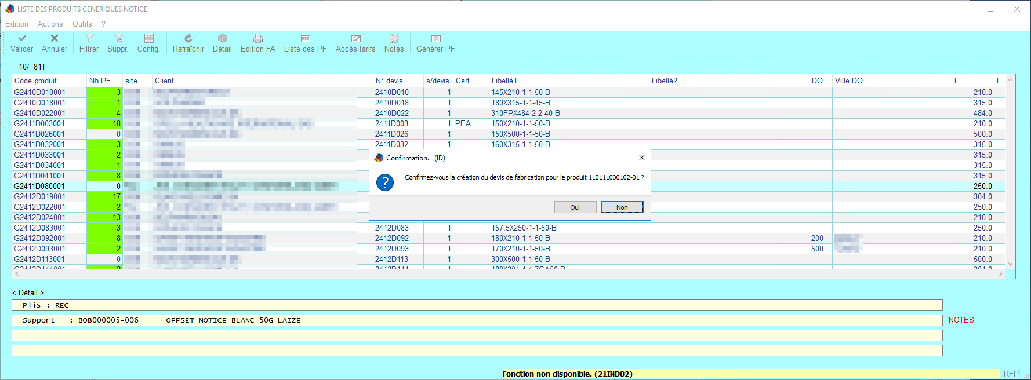Select product code G2410D018001
The width and height of the screenshot is (1031, 380).
40,103
